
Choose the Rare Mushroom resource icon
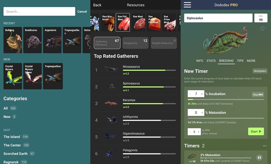click(108, 22)
